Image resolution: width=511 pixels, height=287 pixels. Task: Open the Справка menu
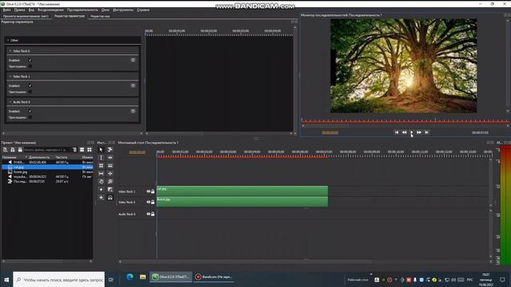pyautogui.click(x=143, y=10)
